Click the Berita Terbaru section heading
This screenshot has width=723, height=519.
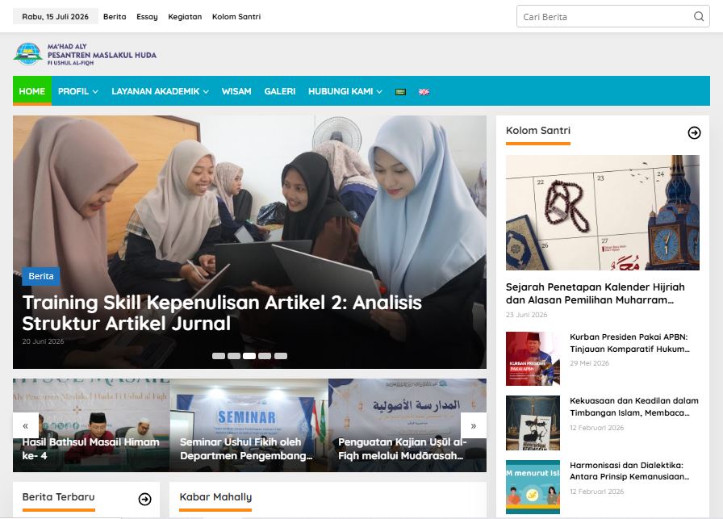click(59, 497)
